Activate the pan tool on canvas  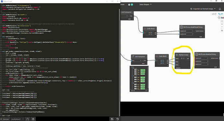(x=222, y=30)
